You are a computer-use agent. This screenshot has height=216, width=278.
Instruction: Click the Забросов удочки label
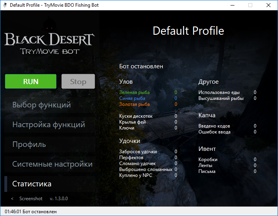(138, 152)
